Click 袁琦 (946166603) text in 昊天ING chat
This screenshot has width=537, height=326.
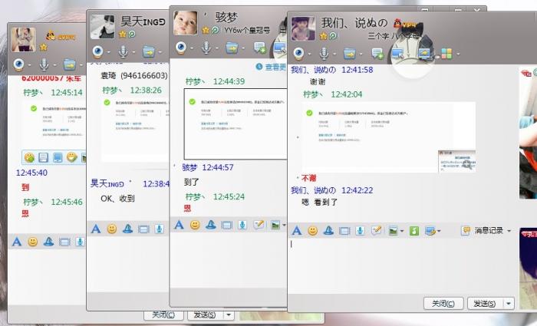click(x=134, y=76)
